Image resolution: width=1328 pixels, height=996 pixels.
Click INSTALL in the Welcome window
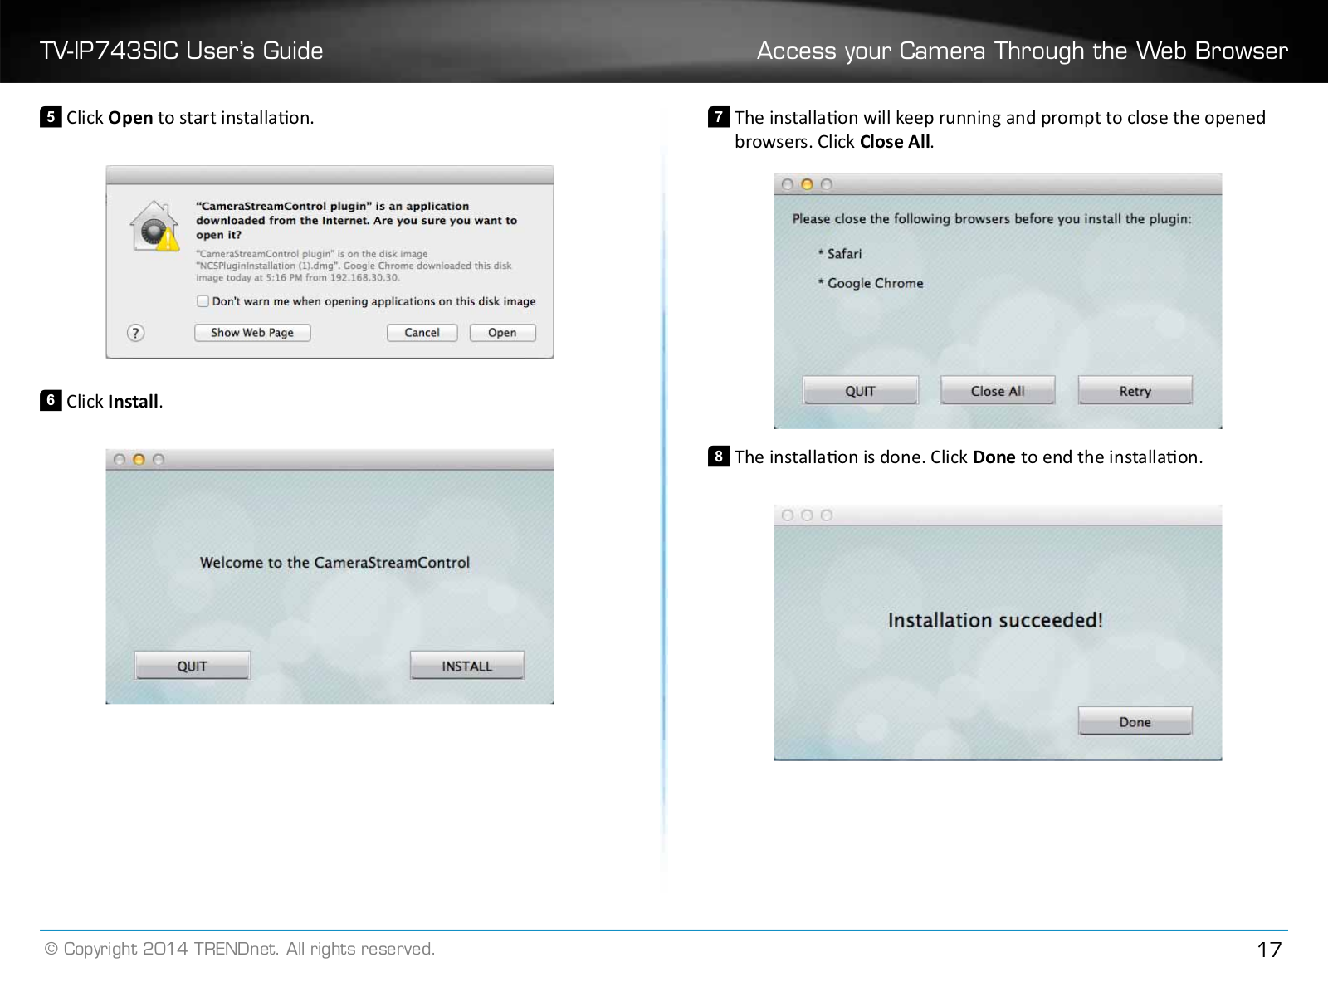click(x=467, y=666)
